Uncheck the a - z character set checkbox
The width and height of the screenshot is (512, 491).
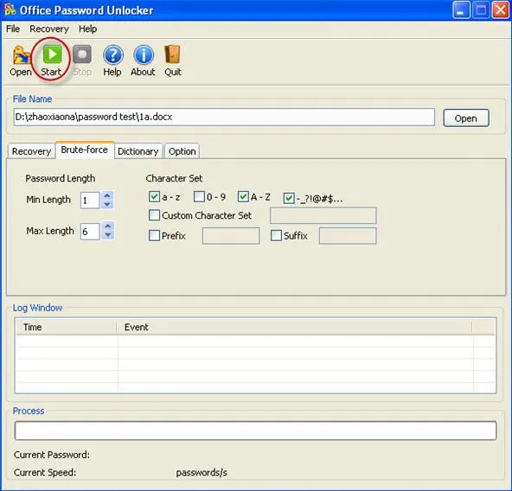pyautogui.click(x=154, y=196)
